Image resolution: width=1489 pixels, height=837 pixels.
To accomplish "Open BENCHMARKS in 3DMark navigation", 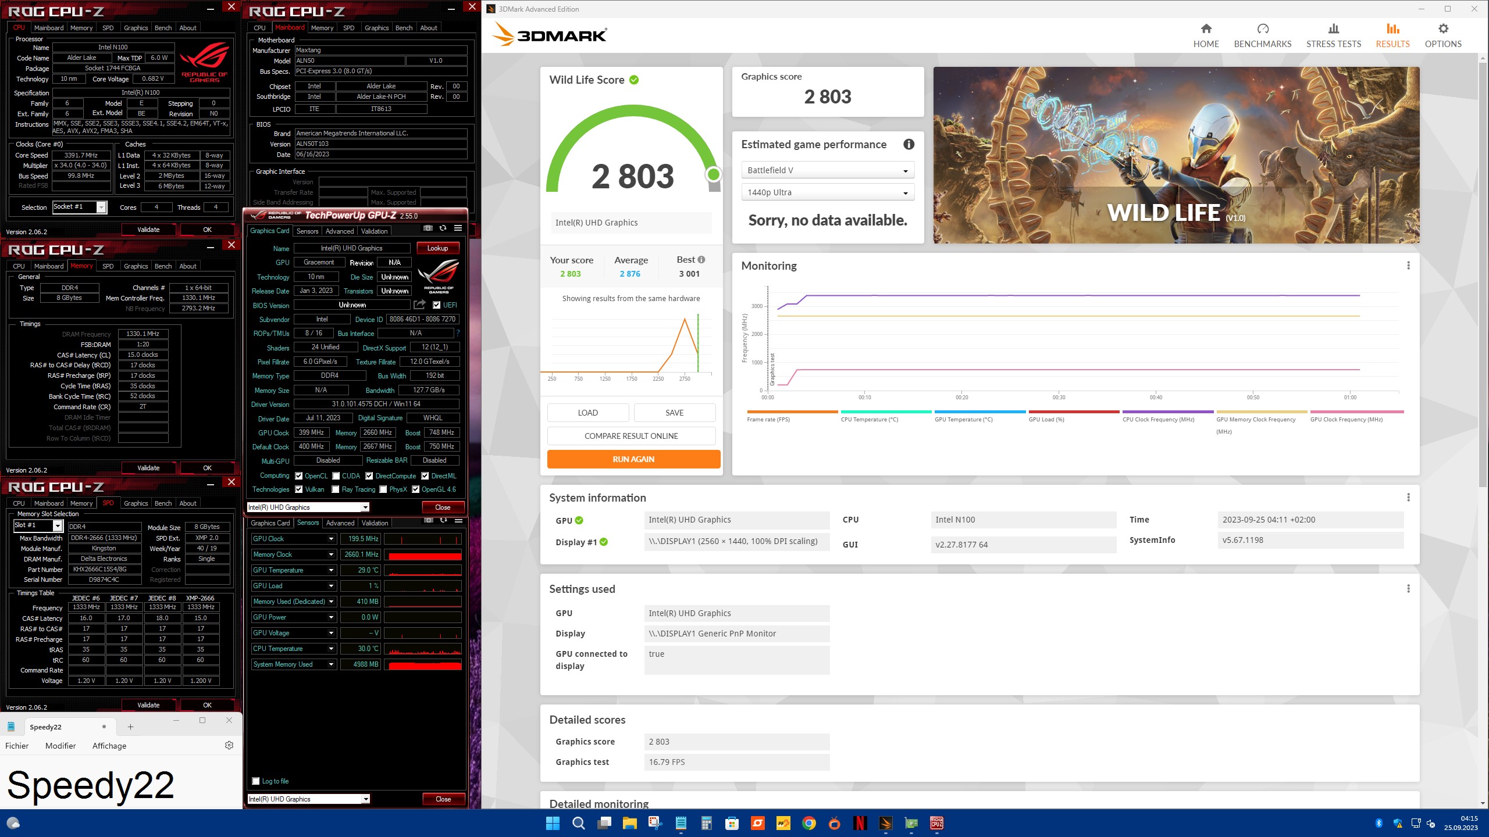I will coord(1262,36).
